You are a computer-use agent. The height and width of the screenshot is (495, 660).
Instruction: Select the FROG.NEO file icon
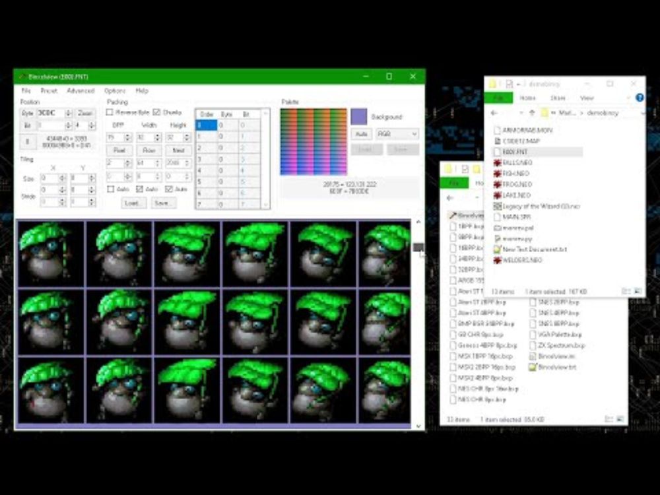pyautogui.click(x=497, y=184)
